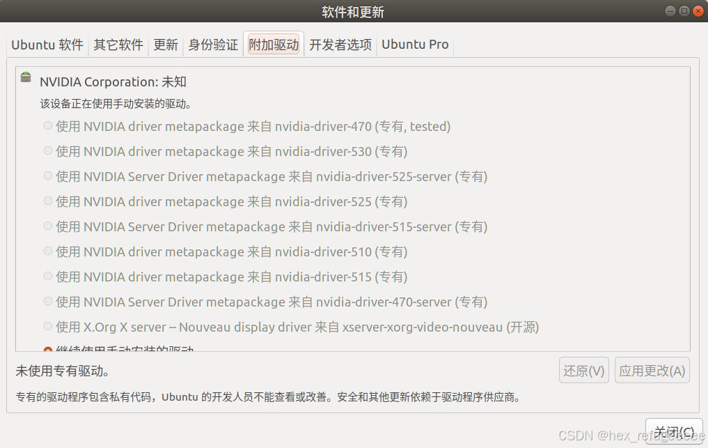Image resolution: width=708 pixels, height=448 pixels.
Task: Open the Ubuntu 软件 tab
Action: coord(47,45)
